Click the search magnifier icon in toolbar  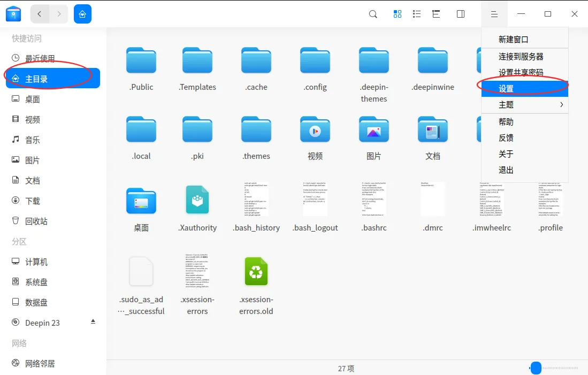(373, 14)
